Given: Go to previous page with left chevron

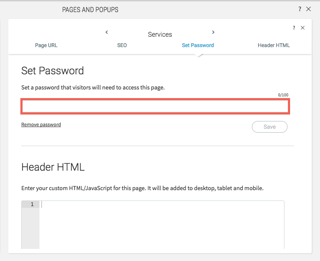Looking at the screenshot, I should [x=107, y=32].
